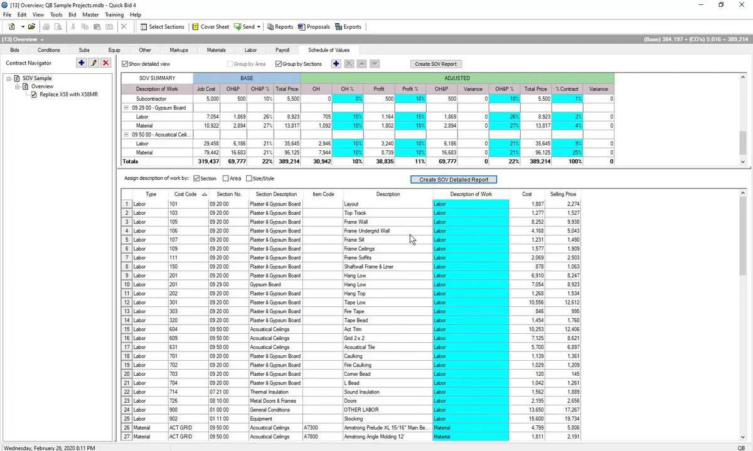Viewport: 753px width, 451px height.
Task: Select the Replace X58 with X58MR tree item
Action: (68, 95)
